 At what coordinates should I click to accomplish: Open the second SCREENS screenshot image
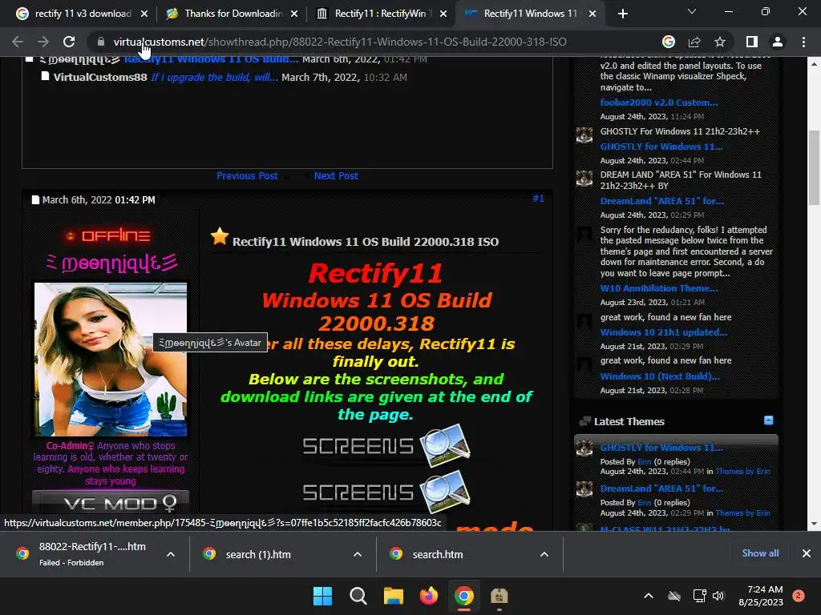point(386,492)
